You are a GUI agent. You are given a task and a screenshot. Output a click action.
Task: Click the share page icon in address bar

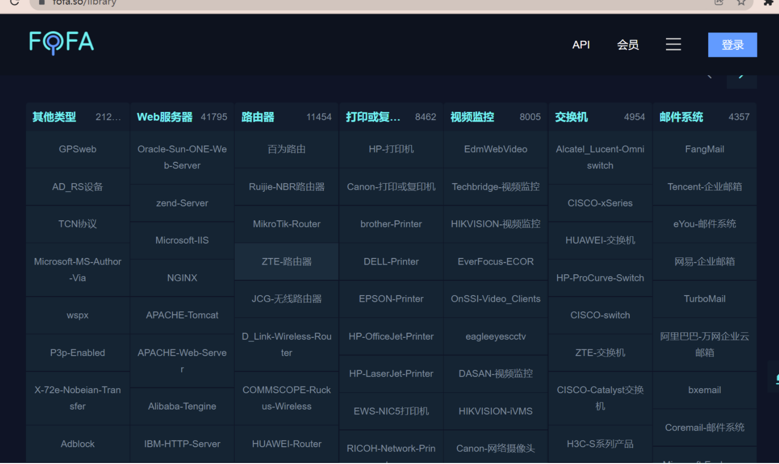tap(719, 3)
